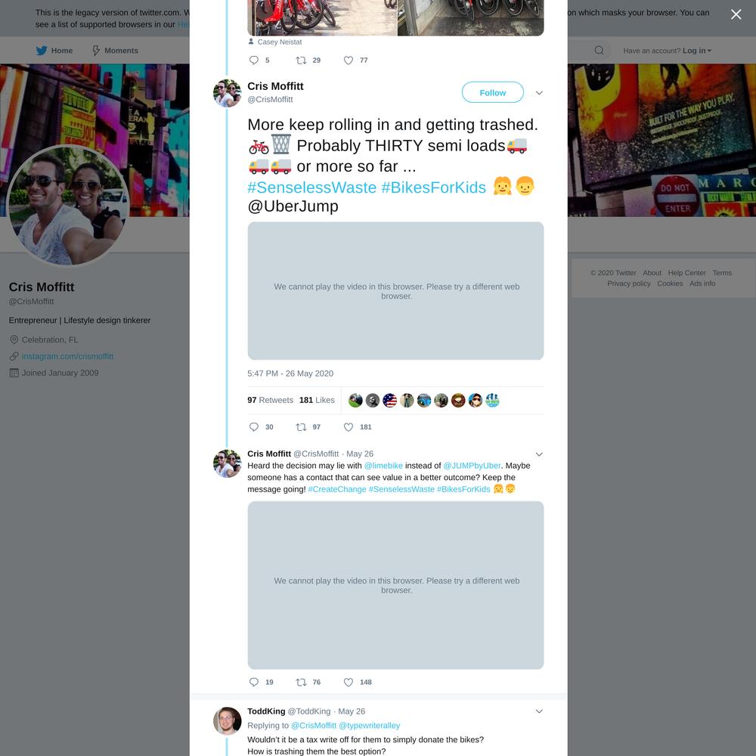Screen dimensions: 756x756
Task: Open the sunglasses-wearing liker avatar
Action: [x=475, y=400]
